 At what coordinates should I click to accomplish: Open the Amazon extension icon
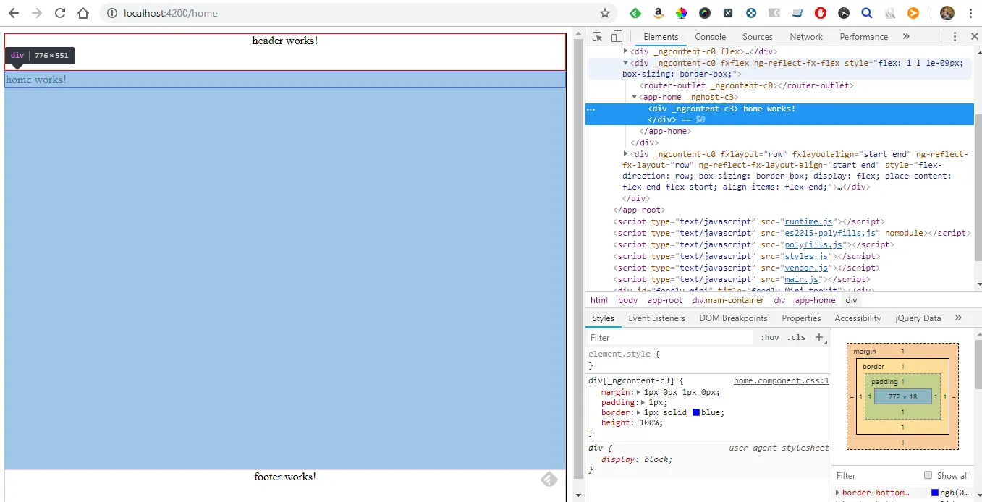(x=658, y=13)
